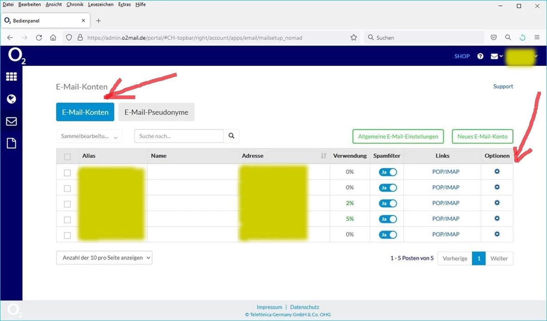547x321 pixels.
Task: Open options gear for the 5% usage row
Action: pos(497,219)
